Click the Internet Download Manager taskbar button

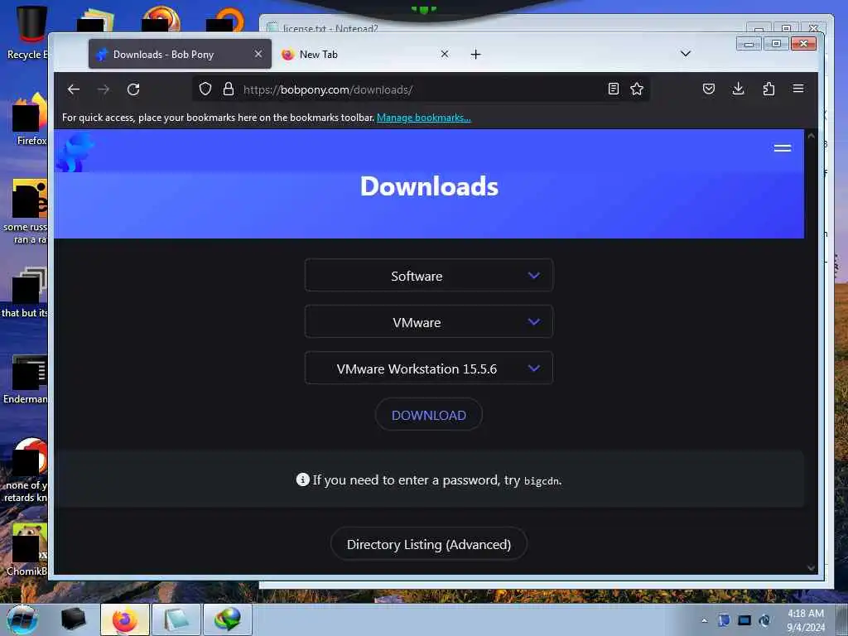tap(228, 619)
